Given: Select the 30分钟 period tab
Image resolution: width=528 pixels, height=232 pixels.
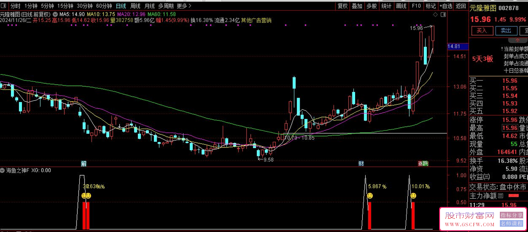Looking at the screenshot, I should coord(84,6).
